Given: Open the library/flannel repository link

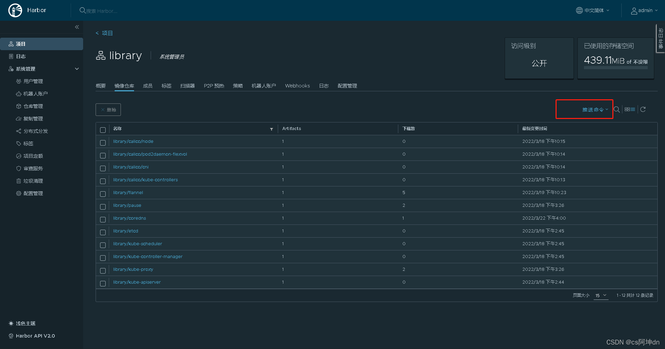Looking at the screenshot, I should click(x=128, y=193).
